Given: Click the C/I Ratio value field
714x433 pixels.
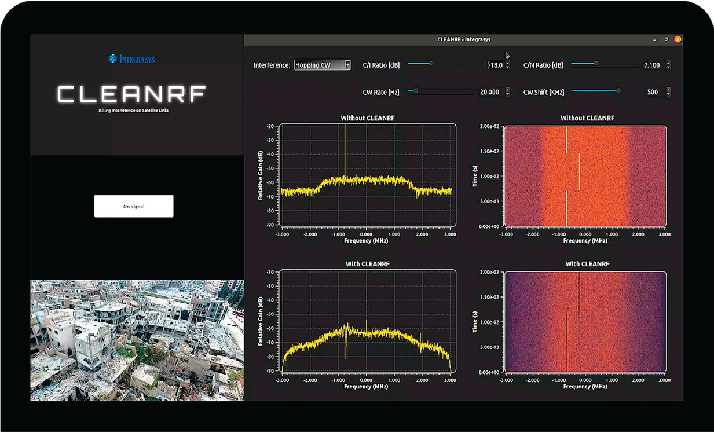Looking at the screenshot, I should click(x=496, y=65).
